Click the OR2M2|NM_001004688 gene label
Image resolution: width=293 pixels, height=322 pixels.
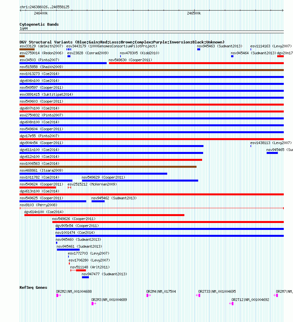[74, 292]
